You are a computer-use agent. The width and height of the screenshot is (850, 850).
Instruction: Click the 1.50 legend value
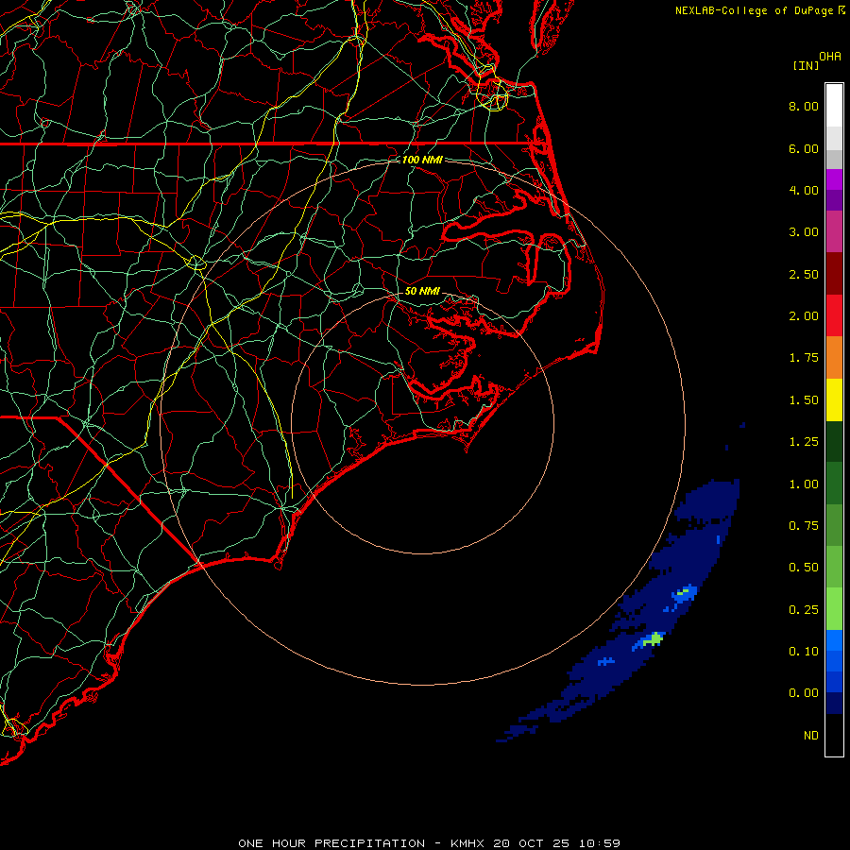click(x=804, y=400)
